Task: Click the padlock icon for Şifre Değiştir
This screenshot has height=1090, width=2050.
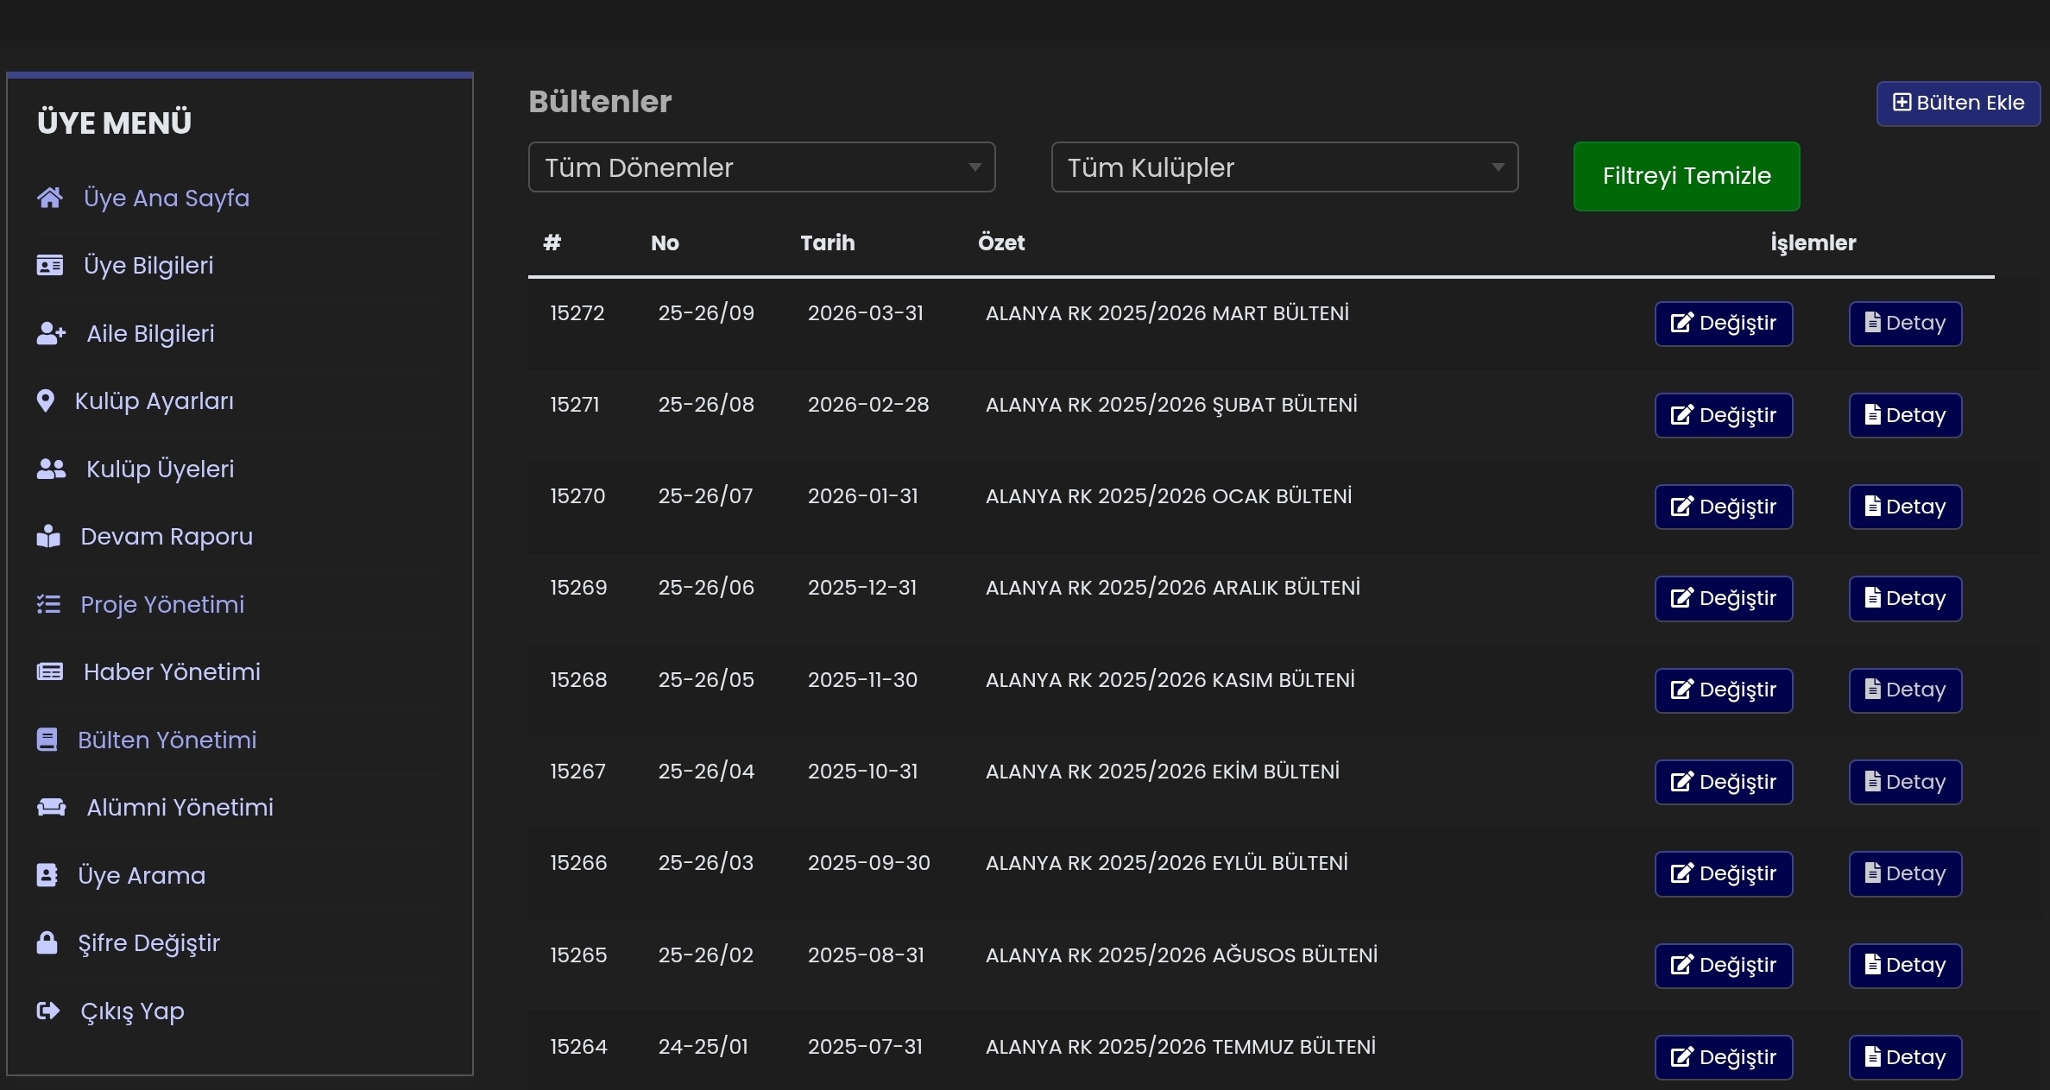Action: click(x=47, y=942)
